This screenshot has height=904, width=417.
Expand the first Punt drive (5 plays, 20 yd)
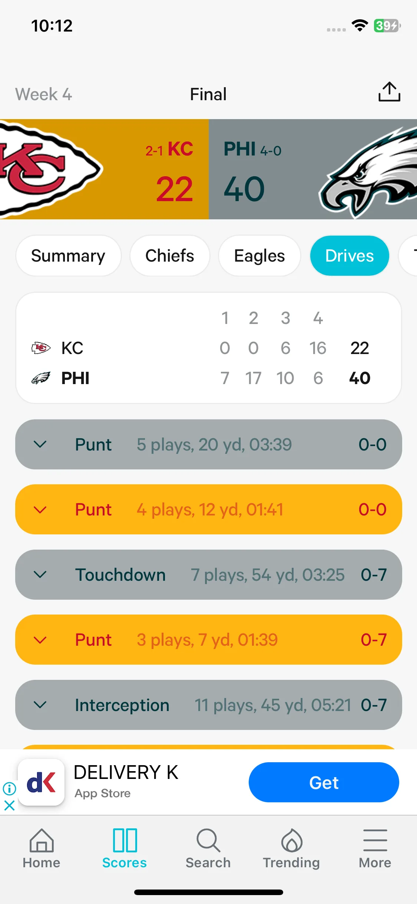tap(208, 444)
